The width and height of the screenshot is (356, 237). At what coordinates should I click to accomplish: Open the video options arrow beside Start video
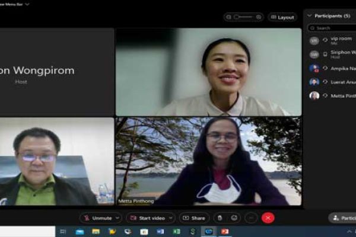(x=170, y=218)
